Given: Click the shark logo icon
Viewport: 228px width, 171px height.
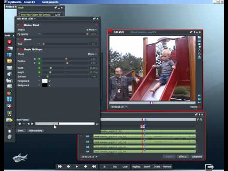Looking at the screenshot, I should point(20,158).
